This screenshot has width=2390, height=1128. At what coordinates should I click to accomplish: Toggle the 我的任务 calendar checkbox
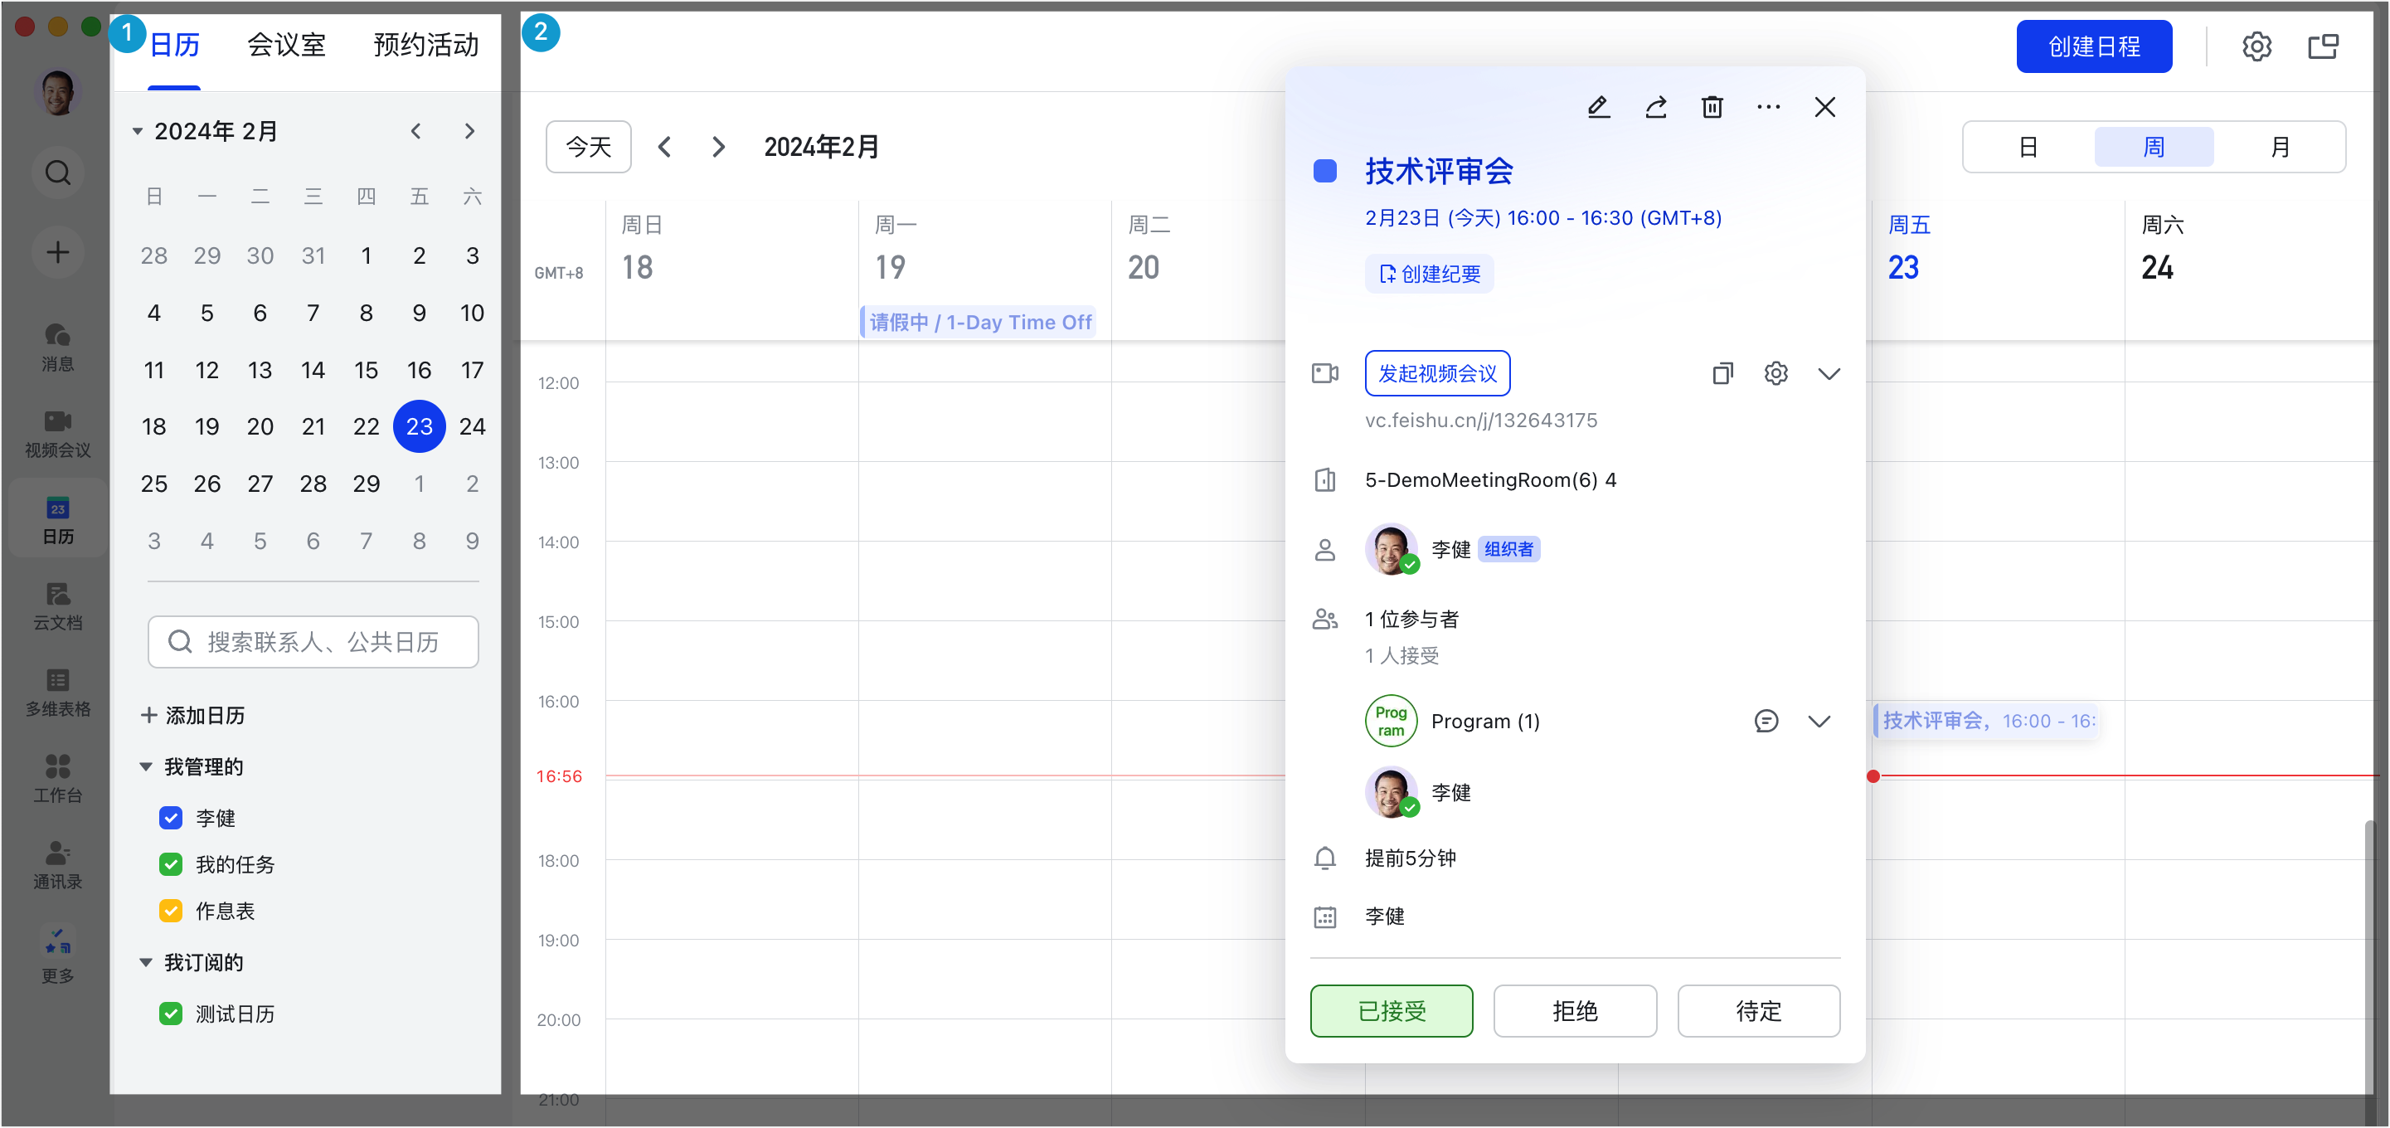coord(171,863)
